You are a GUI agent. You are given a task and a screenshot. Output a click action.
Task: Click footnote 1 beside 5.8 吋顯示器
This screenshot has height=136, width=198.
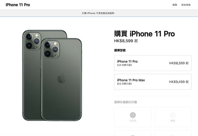131,65
